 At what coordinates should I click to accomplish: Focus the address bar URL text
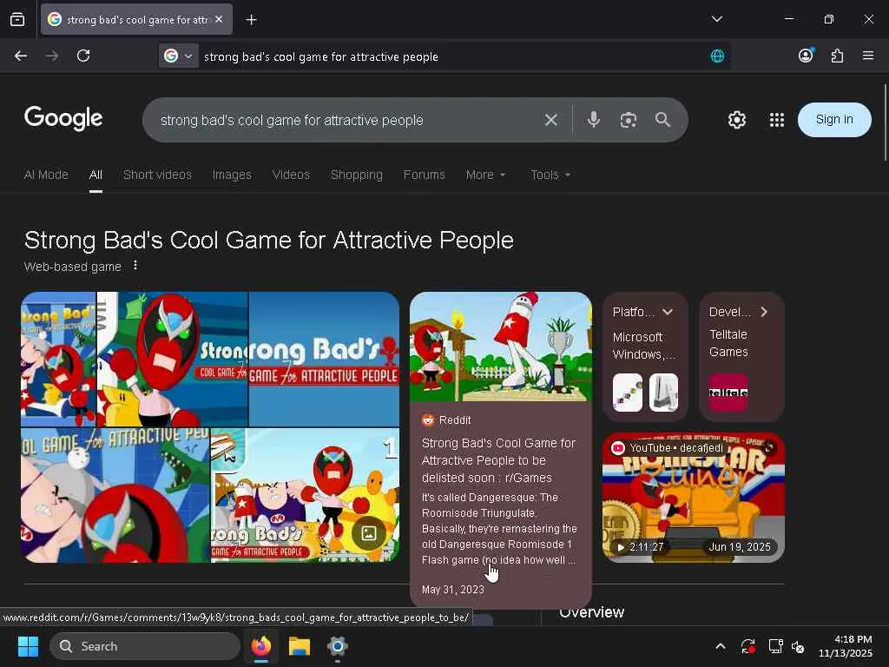pyautogui.click(x=321, y=56)
